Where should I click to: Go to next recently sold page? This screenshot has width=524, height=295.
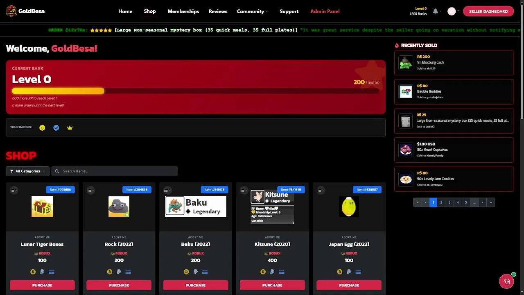pos(482,202)
